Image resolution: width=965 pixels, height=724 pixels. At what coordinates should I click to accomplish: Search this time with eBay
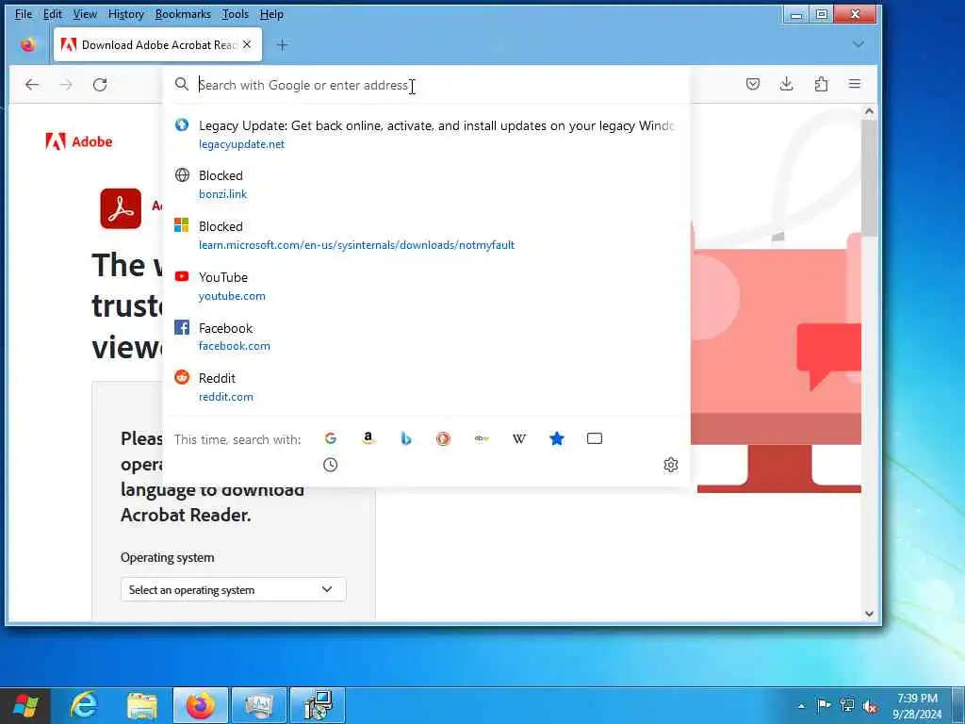[x=482, y=438]
